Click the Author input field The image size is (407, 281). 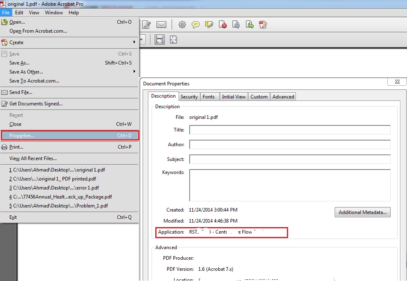point(290,145)
